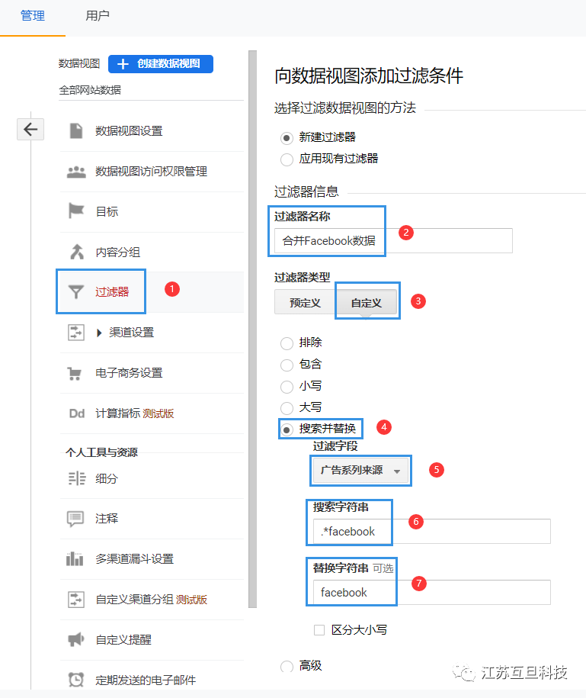
Task: Enable the 区分大小写 checkbox
Action: click(320, 630)
